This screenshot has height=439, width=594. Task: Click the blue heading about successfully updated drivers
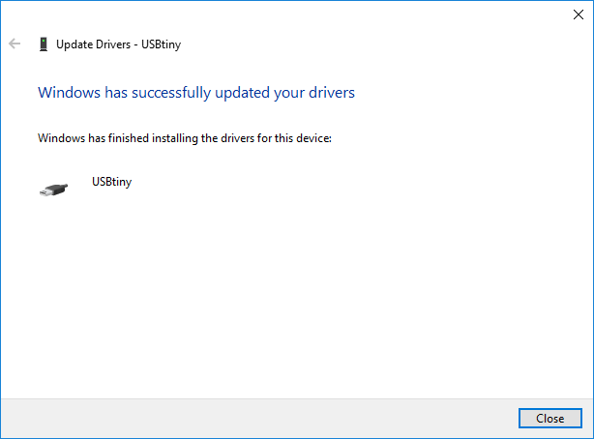[195, 93]
